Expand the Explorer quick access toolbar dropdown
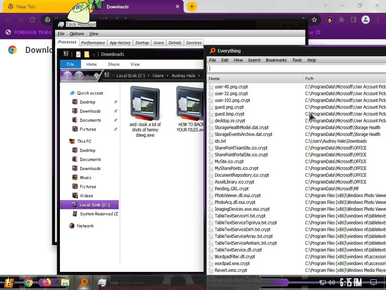Screen dimensions: 386x290 coord(93,54)
